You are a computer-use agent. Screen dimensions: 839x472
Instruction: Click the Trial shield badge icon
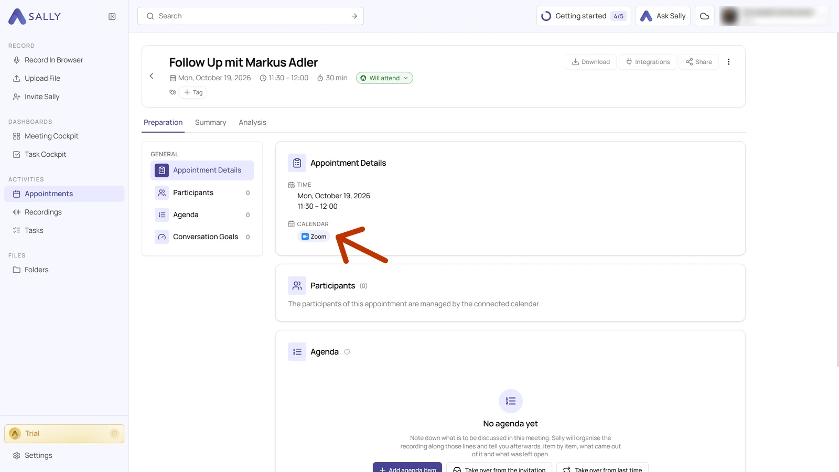pyautogui.click(x=114, y=434)
